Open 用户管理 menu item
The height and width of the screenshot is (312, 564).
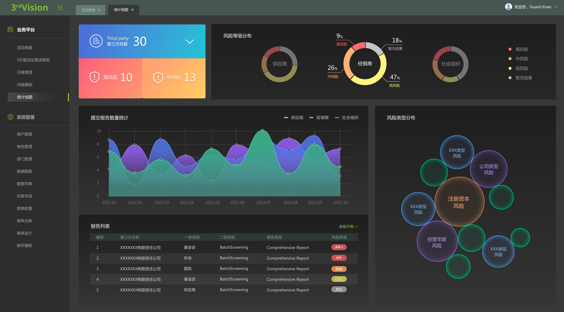click(x=24, y=134)
